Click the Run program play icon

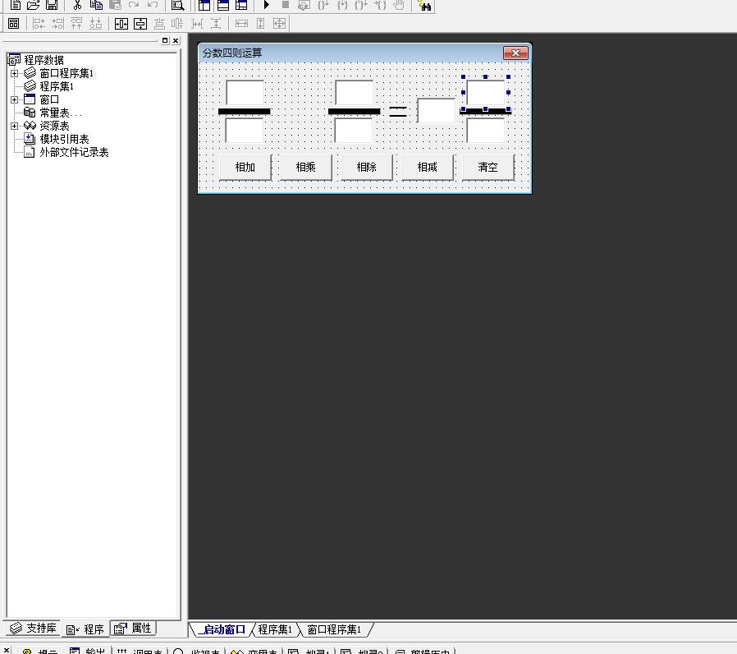(266, 5)
